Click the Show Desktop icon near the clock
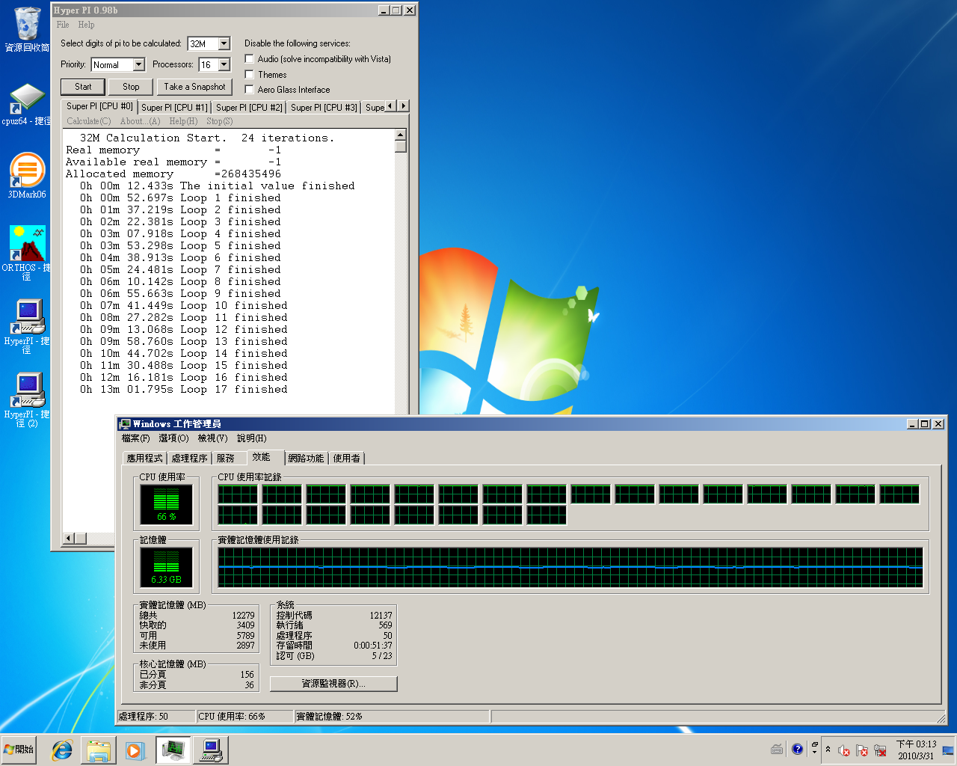 coord(948,750)
